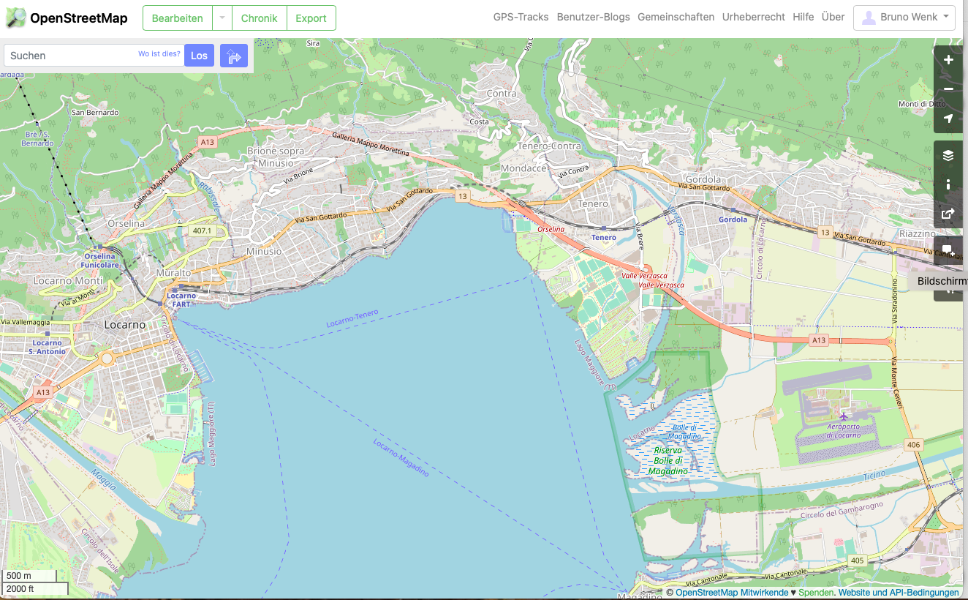
Task: Open Benutzer-Blogs page
Action: tap(593, 17)
